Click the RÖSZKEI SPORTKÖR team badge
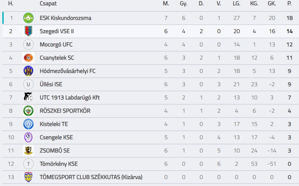The height and width of the screenshot is (186, 299). click(x=28, y=111)
